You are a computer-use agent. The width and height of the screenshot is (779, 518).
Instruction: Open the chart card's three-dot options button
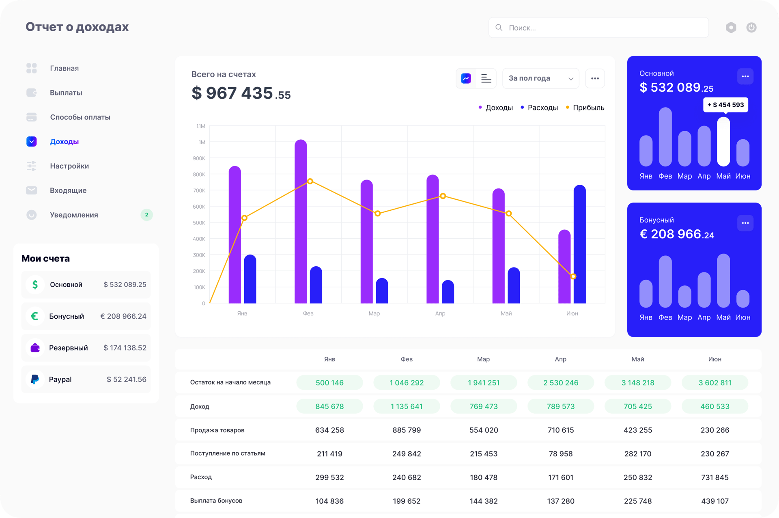tap(595, 78)
